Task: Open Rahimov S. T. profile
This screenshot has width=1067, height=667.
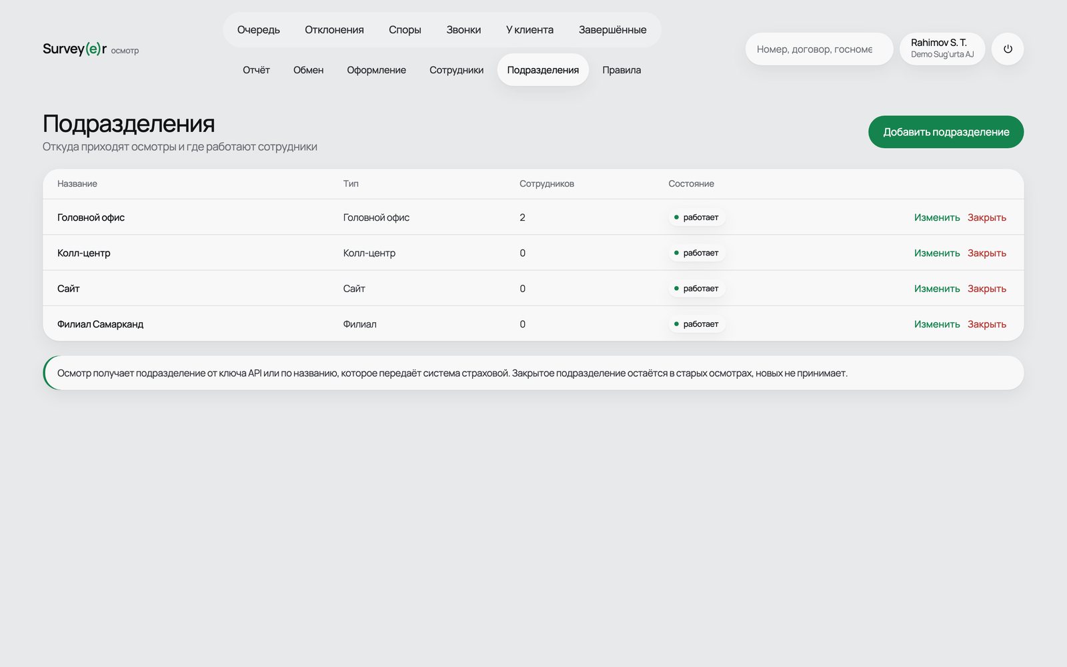Action: (942, 49)
